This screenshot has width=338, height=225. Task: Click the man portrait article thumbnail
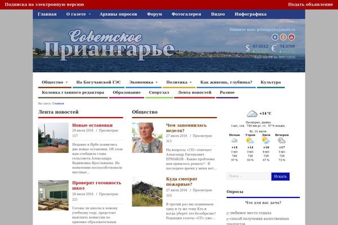(147, 138)
